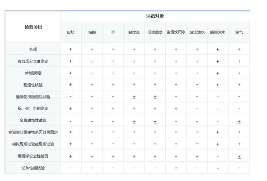Screen dimensions: 267x181
Task: Select the 空气 column header
Action: [239, 32]
